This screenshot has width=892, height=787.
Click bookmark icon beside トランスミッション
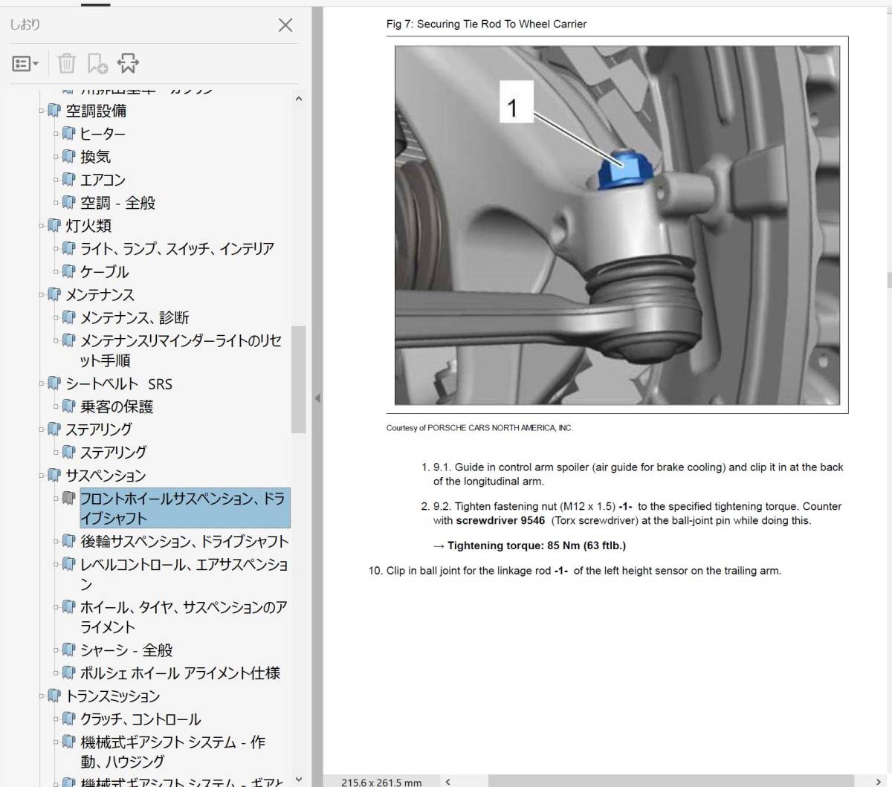(x=54, y=696)
